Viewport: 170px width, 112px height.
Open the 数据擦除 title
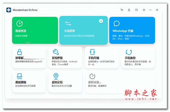(x=21, y=82)
